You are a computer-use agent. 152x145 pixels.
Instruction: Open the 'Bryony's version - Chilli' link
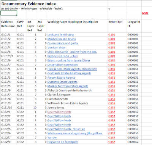click(x=63, y=56)
